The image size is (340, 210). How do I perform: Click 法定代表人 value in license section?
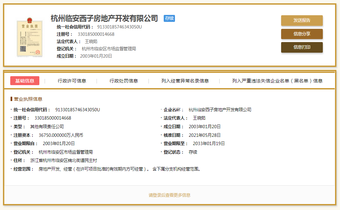pos(199,118)
